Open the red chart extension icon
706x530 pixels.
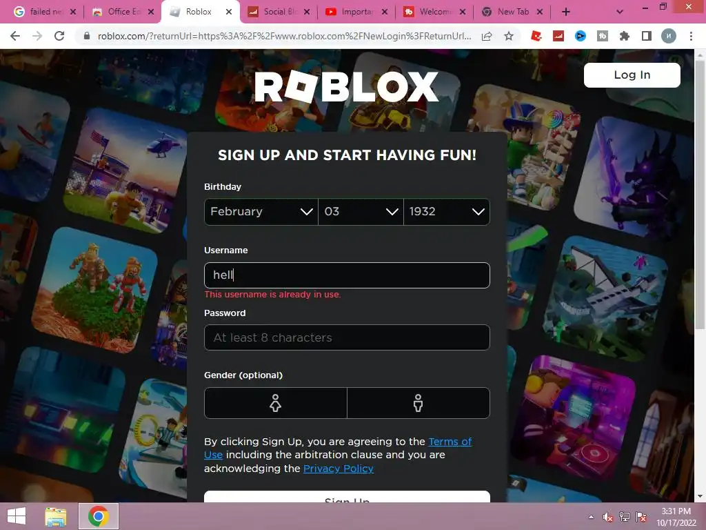(558, 36)
